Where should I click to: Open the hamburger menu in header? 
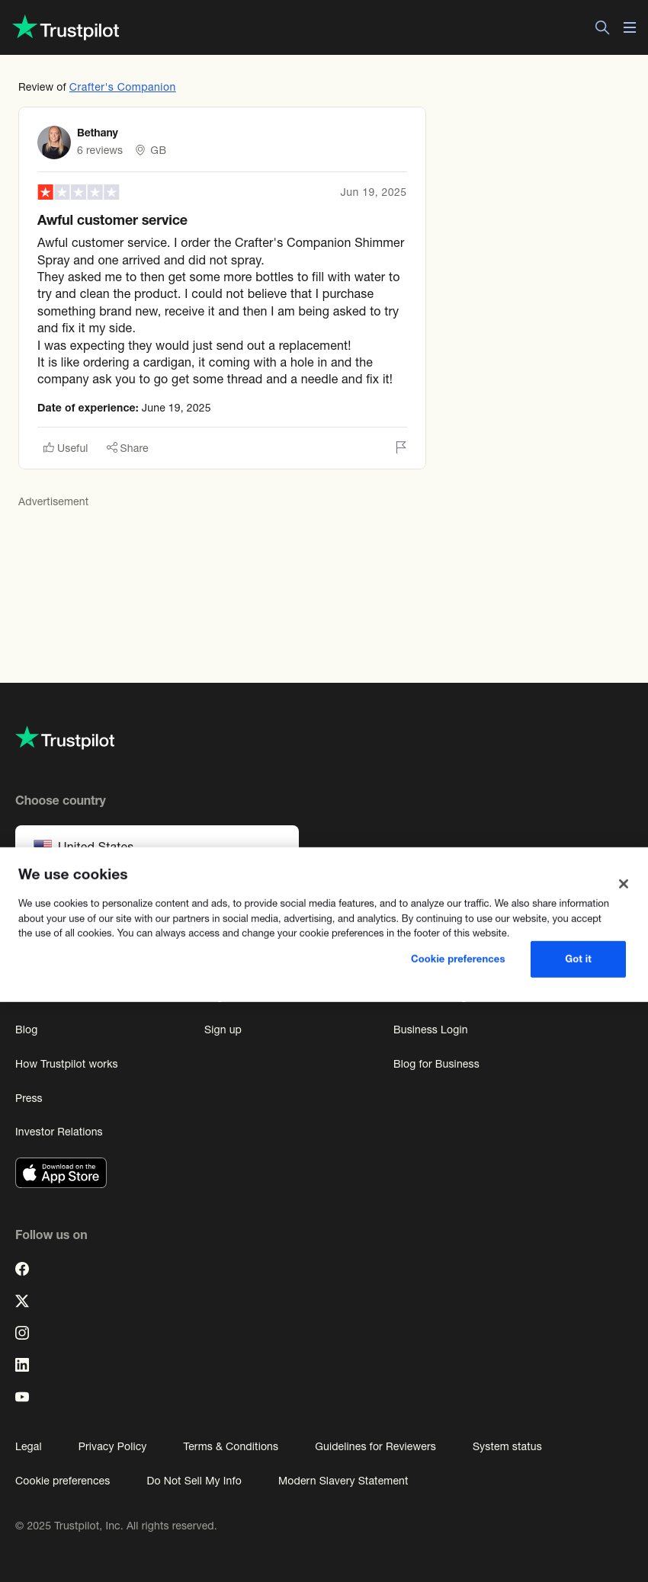[630, 27]
